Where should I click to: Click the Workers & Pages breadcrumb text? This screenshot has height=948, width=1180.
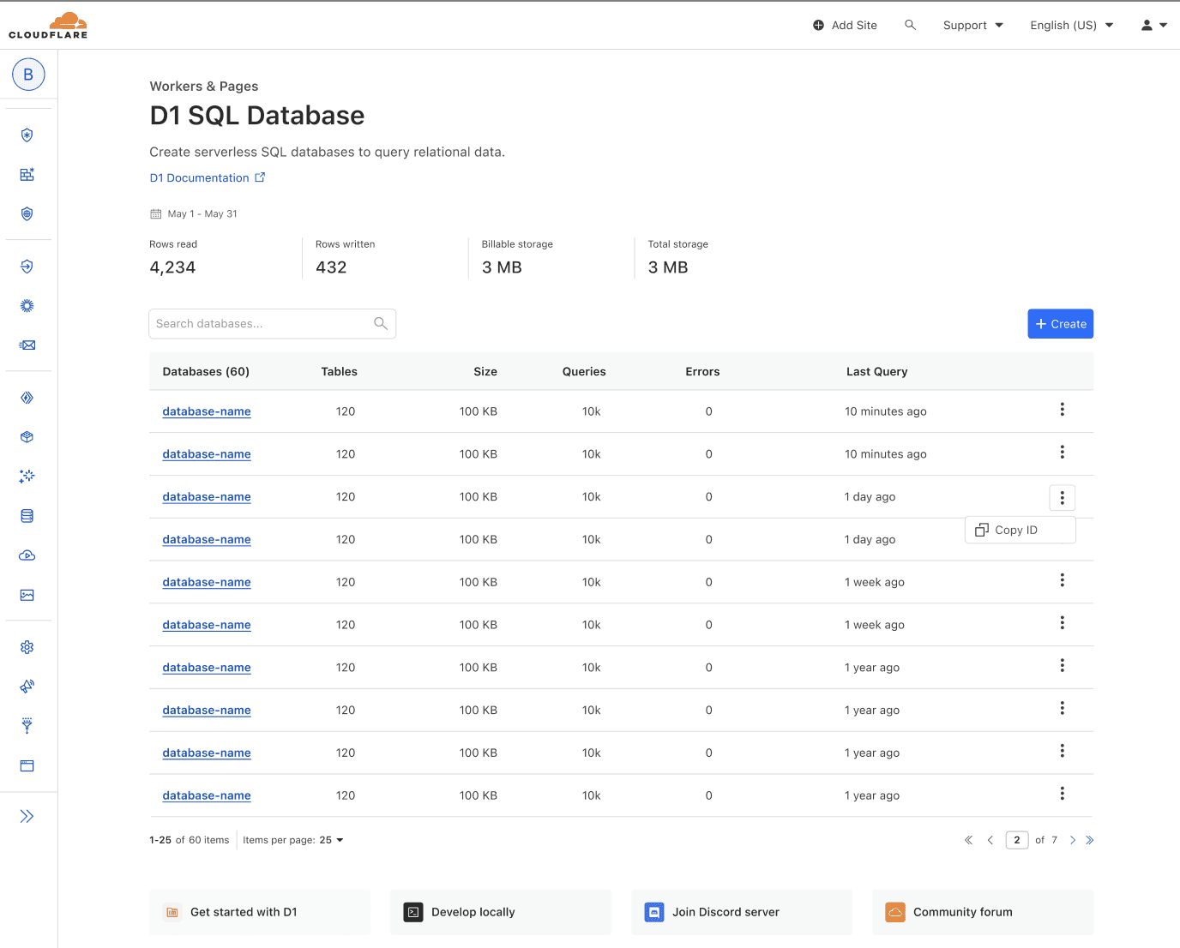click(204, 86)
